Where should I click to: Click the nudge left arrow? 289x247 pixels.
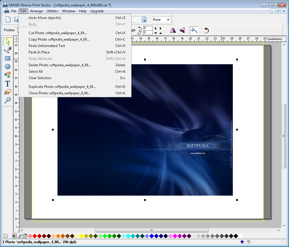(x=155, y=28)
